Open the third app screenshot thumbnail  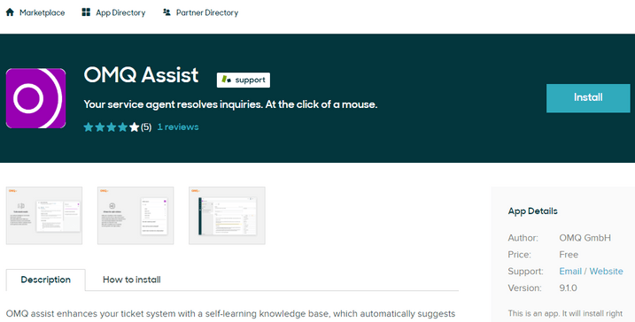(x=228, y=216)
